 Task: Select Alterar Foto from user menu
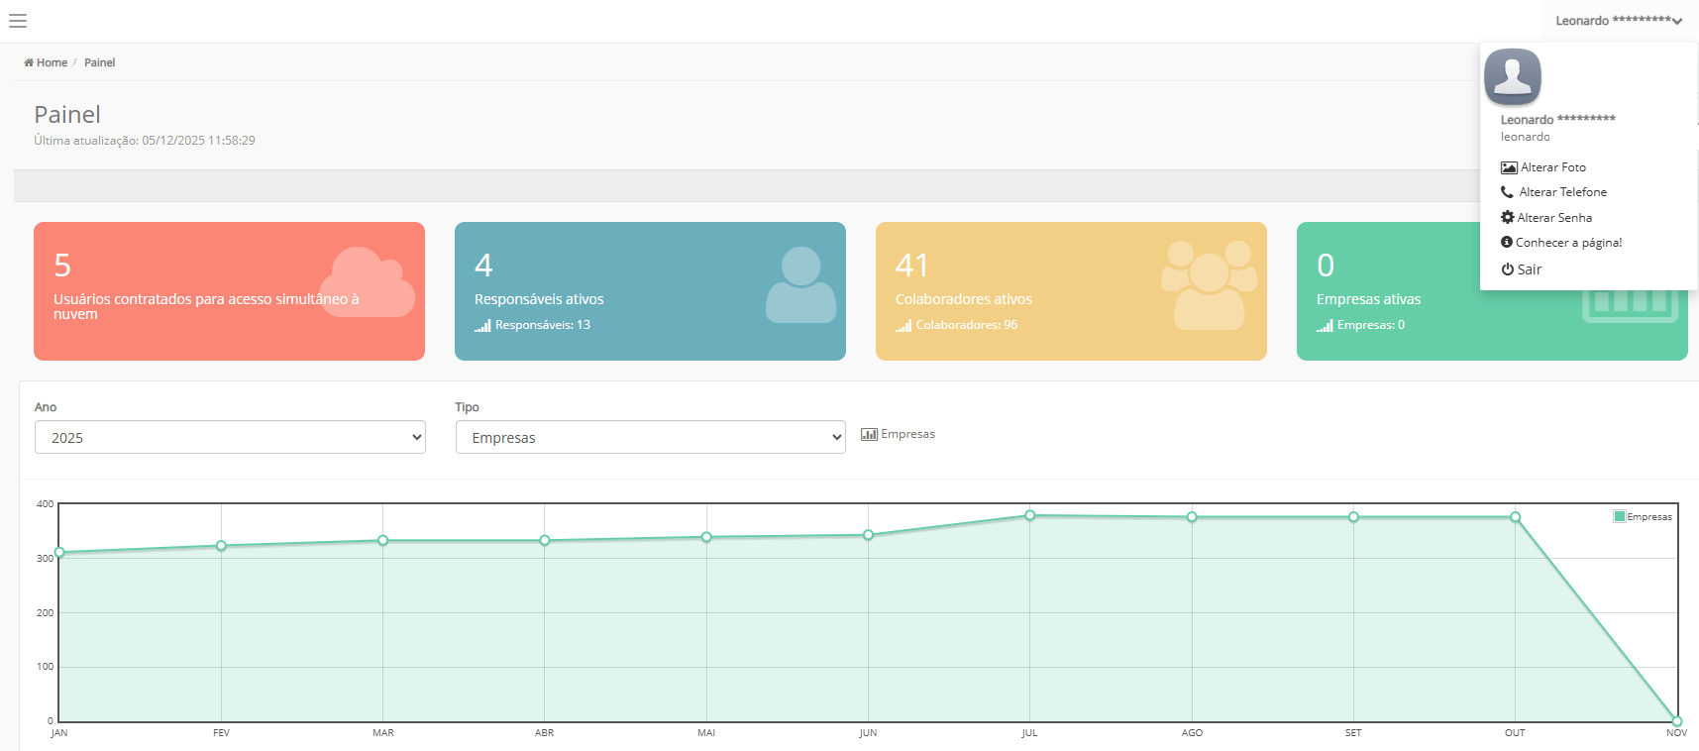(x=1543, y=167)
